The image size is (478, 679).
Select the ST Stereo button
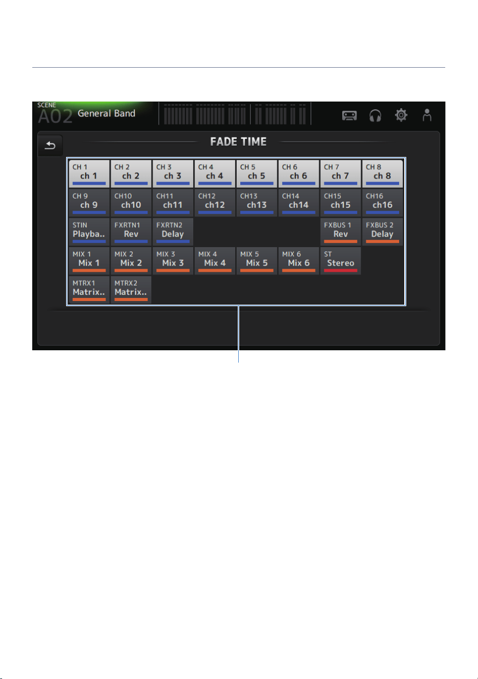(x=341, y=261)
